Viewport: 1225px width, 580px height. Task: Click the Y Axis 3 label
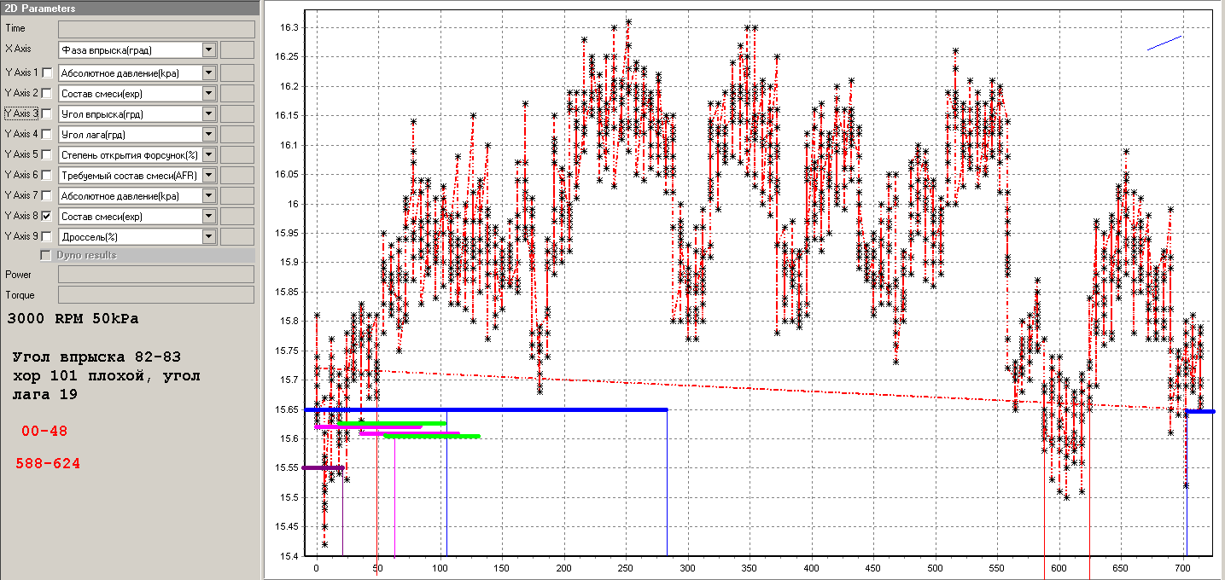click(x=21, y=113)
